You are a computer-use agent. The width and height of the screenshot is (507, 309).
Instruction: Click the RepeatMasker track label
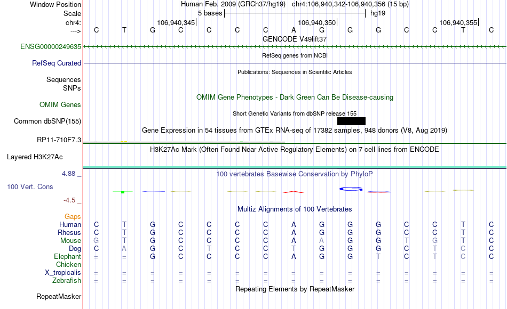pyautogui.click(x=59, y=296)
